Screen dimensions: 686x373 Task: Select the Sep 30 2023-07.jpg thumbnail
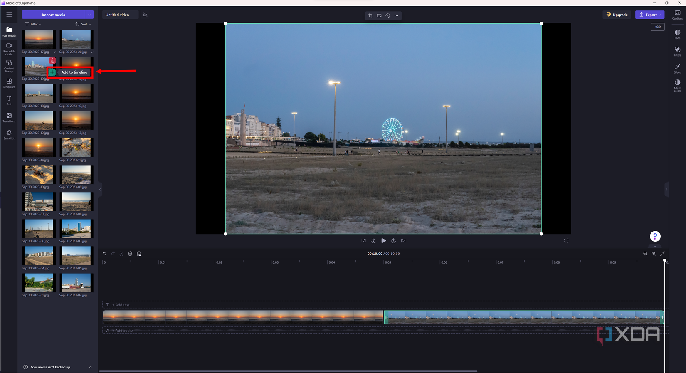[39, 202]
